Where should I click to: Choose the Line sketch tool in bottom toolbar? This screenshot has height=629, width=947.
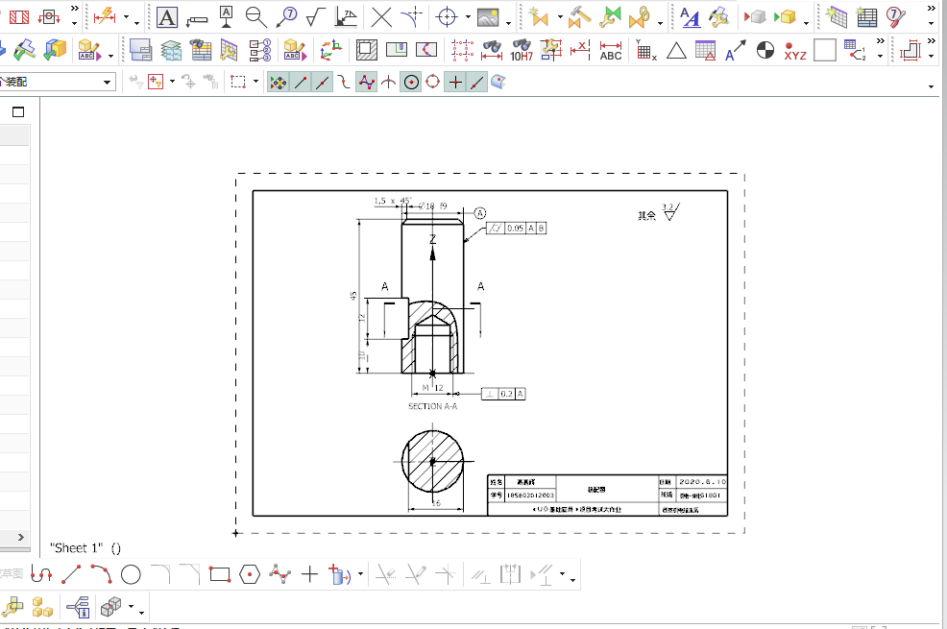click(x=71, y=573)
